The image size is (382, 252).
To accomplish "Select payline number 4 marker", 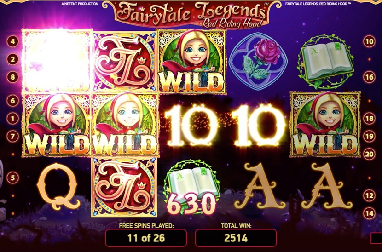I will click(13, 41).
